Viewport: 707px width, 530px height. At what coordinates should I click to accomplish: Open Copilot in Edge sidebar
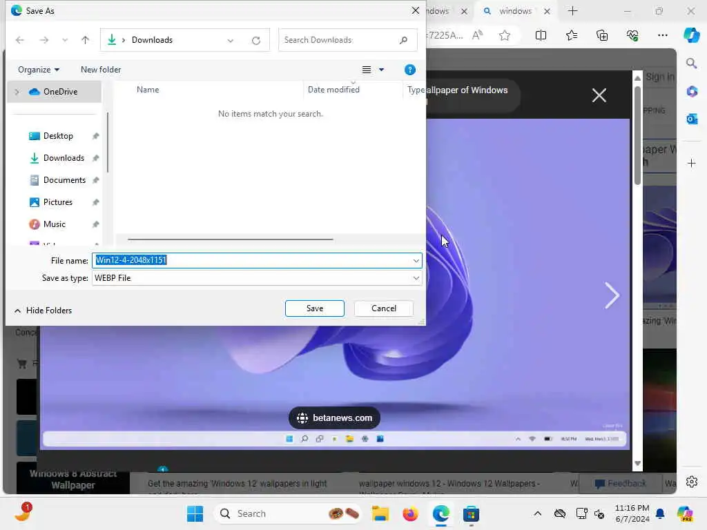click(x=692, y=35)
